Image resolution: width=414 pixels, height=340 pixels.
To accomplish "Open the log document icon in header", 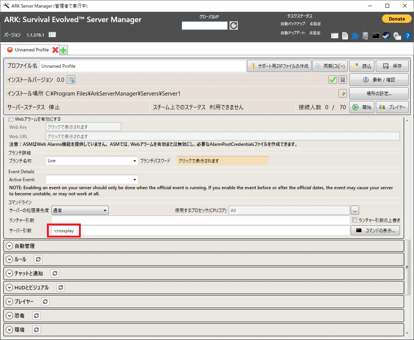I will click(x=345, y=36).
